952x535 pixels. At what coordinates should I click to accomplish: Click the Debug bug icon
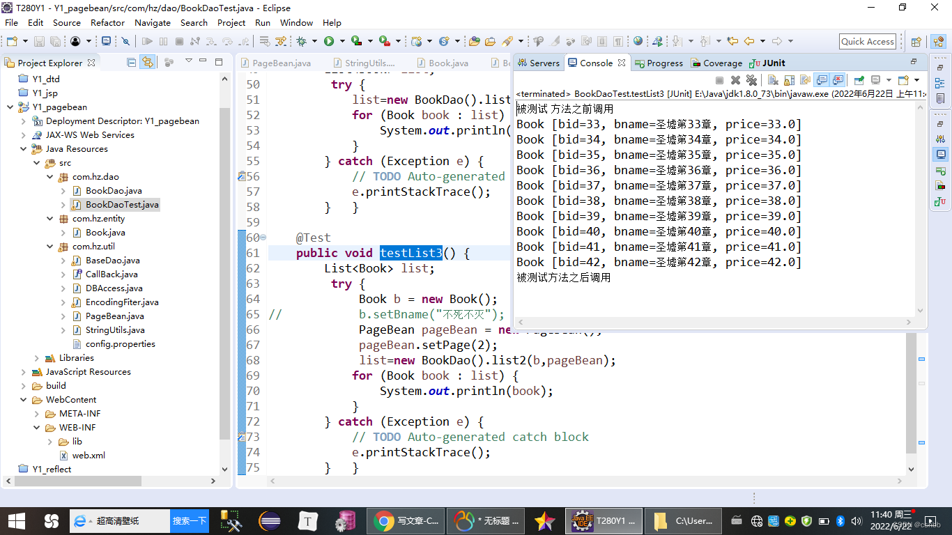[x=301, y=41]
